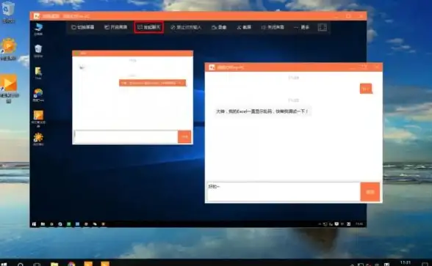Click the green app icon on remote taskbar
The width and height of the screenshot is (432, 266).
tap(68, 224)
